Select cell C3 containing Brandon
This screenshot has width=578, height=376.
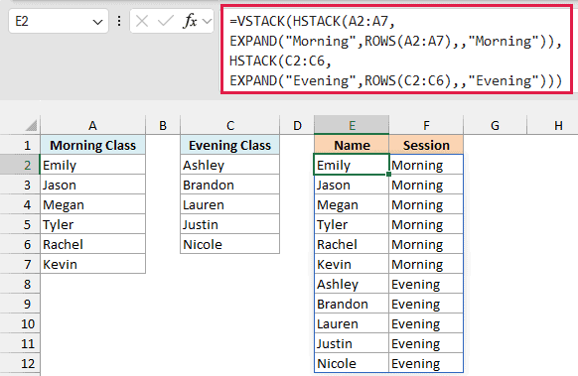click(x=230, y=185)
